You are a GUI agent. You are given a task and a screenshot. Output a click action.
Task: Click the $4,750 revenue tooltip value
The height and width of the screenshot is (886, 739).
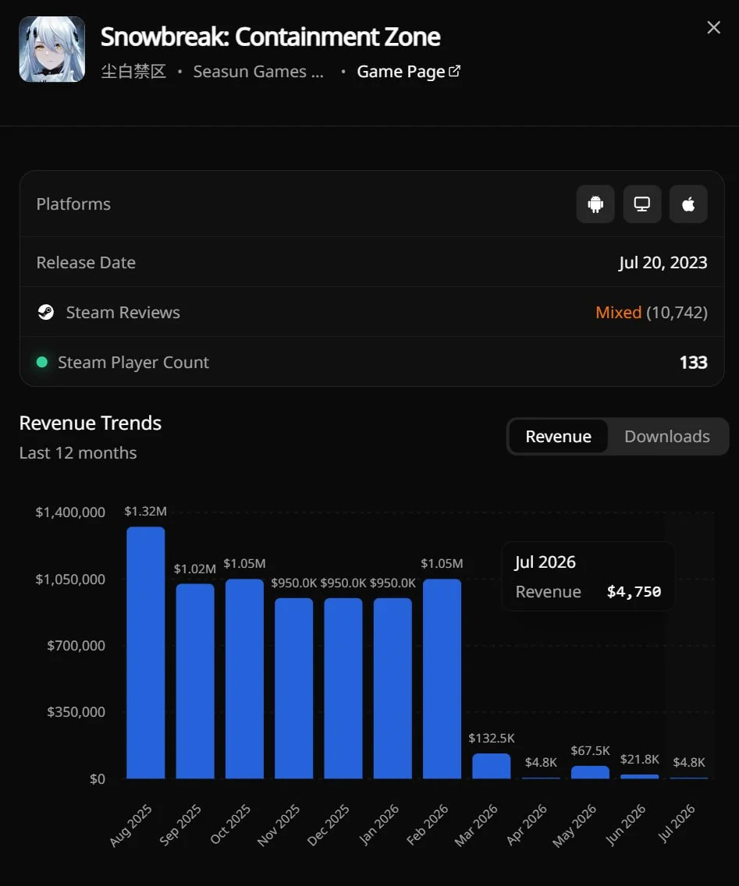(634, 592)
